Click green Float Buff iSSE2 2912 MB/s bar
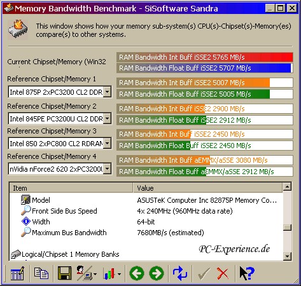This screenshot has height=286, width=301. click(x=205, y=120)
